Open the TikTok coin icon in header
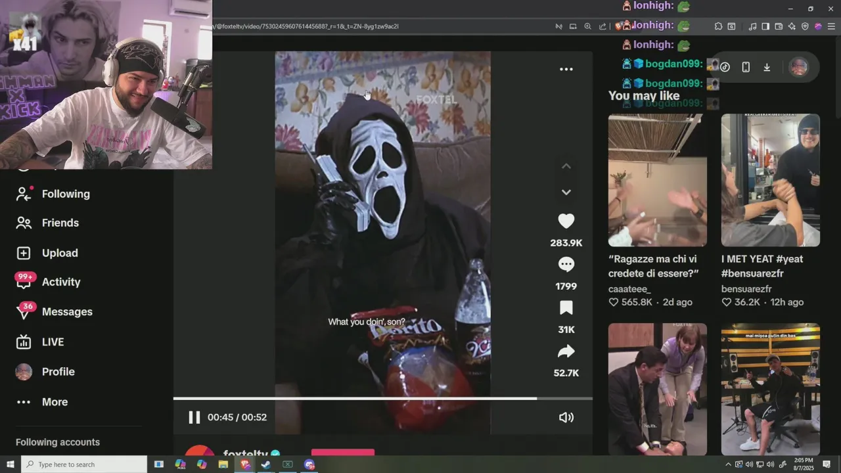Screen dimensions: 841x473 click(x=725, y=67)
